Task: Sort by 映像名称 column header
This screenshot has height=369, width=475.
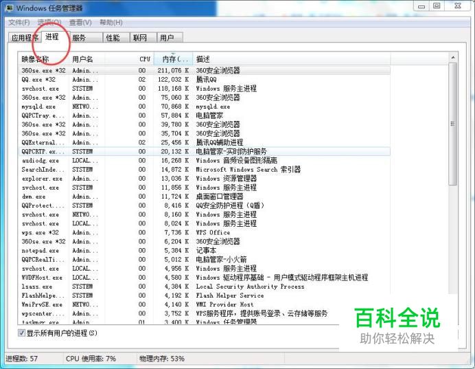Action: click(x=45, y=59)
